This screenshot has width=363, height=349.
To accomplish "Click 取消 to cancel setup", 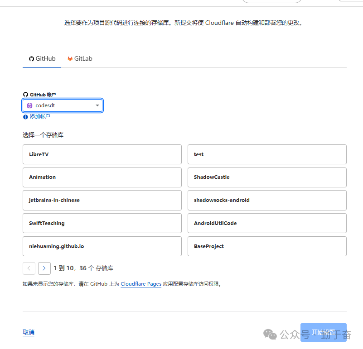I will 28,332.
